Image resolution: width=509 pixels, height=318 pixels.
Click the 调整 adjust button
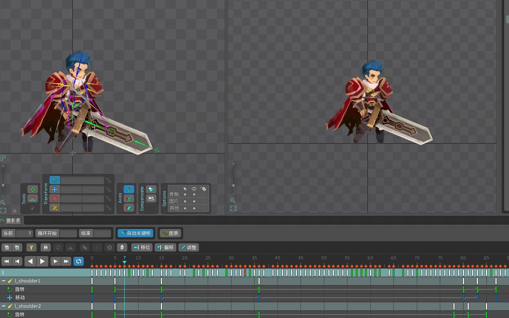click(x=189, y=247)
